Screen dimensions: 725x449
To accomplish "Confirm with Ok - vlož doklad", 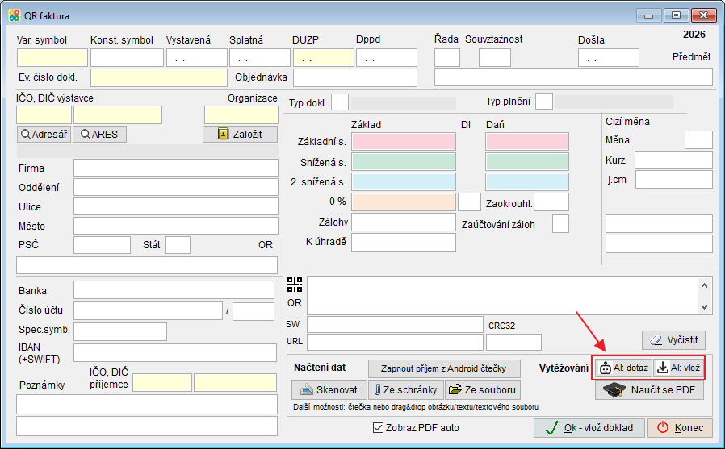I will click(589, 428).
